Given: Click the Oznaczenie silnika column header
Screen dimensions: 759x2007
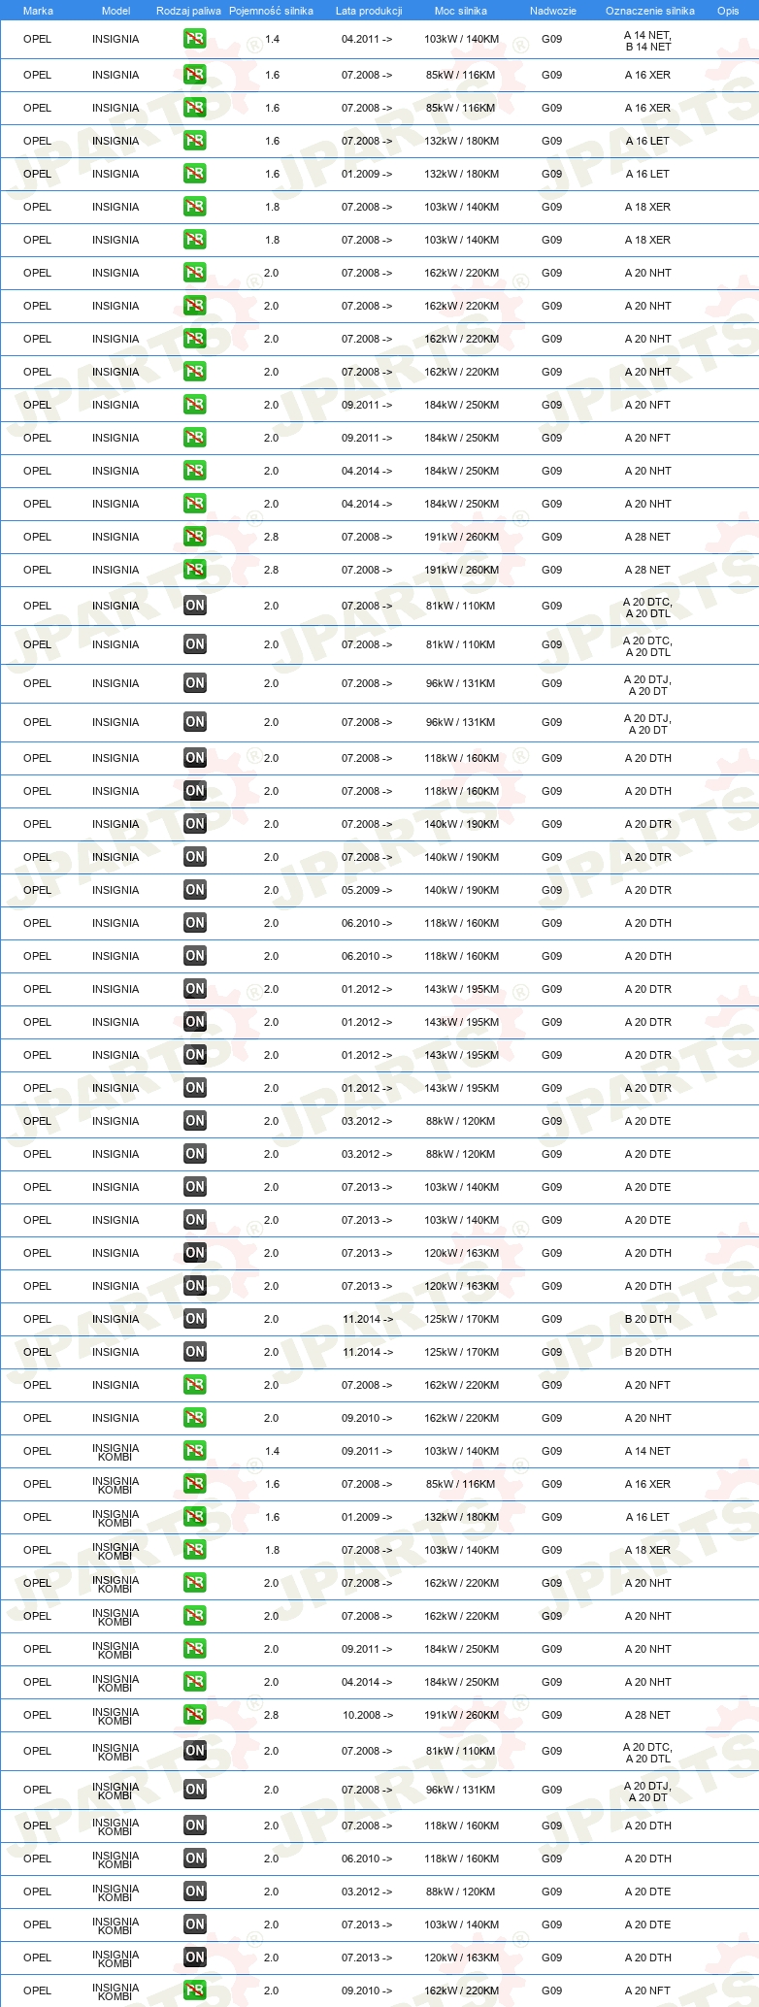Looking at the screenshot, I should (x=650, y=11).
